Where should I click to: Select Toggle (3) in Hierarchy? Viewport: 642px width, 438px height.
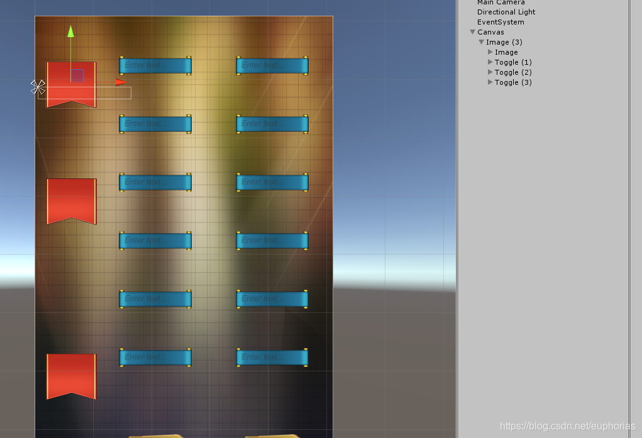pos(513,82)
